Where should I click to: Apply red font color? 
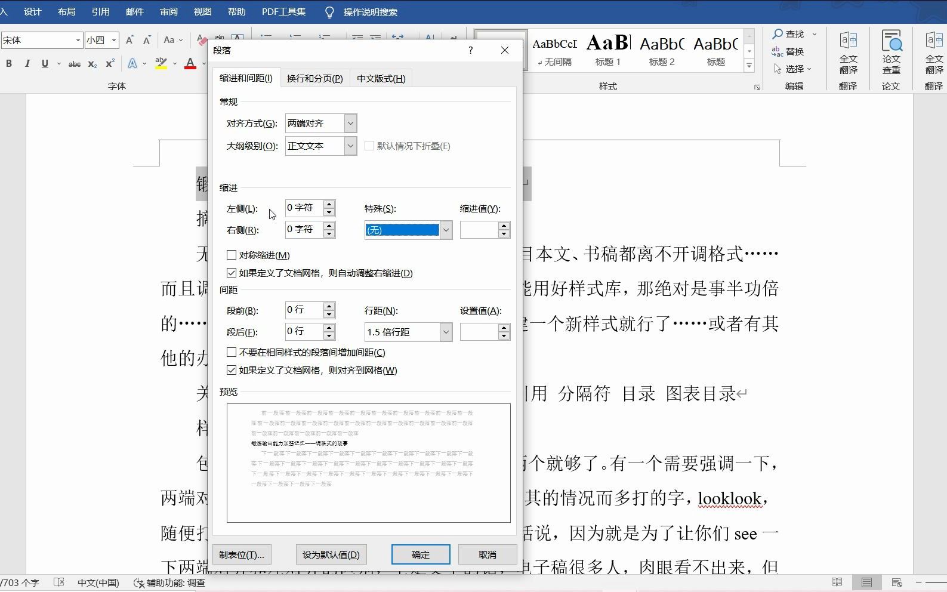pos(190,64)
